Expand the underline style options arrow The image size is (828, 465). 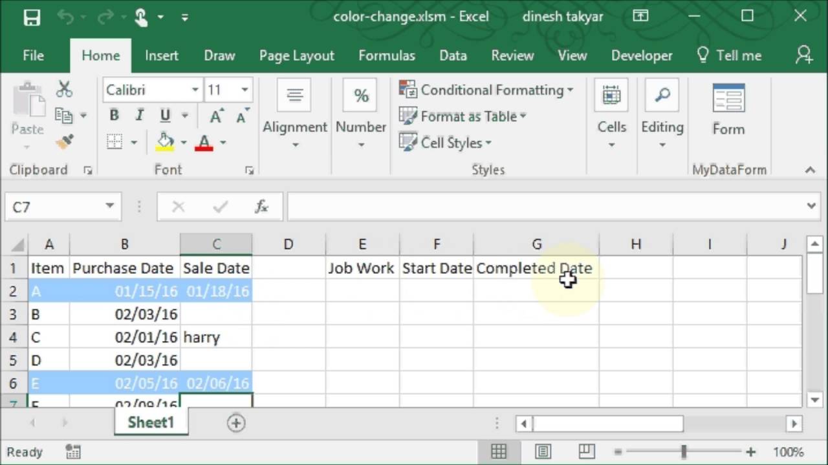pos(184,116)
